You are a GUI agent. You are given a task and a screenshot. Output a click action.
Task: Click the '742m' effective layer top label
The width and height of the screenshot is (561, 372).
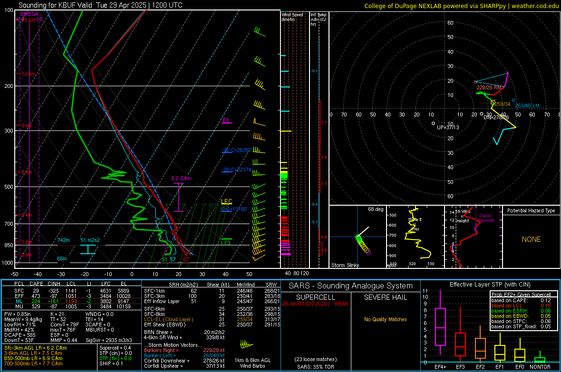(x=63, y=240)
